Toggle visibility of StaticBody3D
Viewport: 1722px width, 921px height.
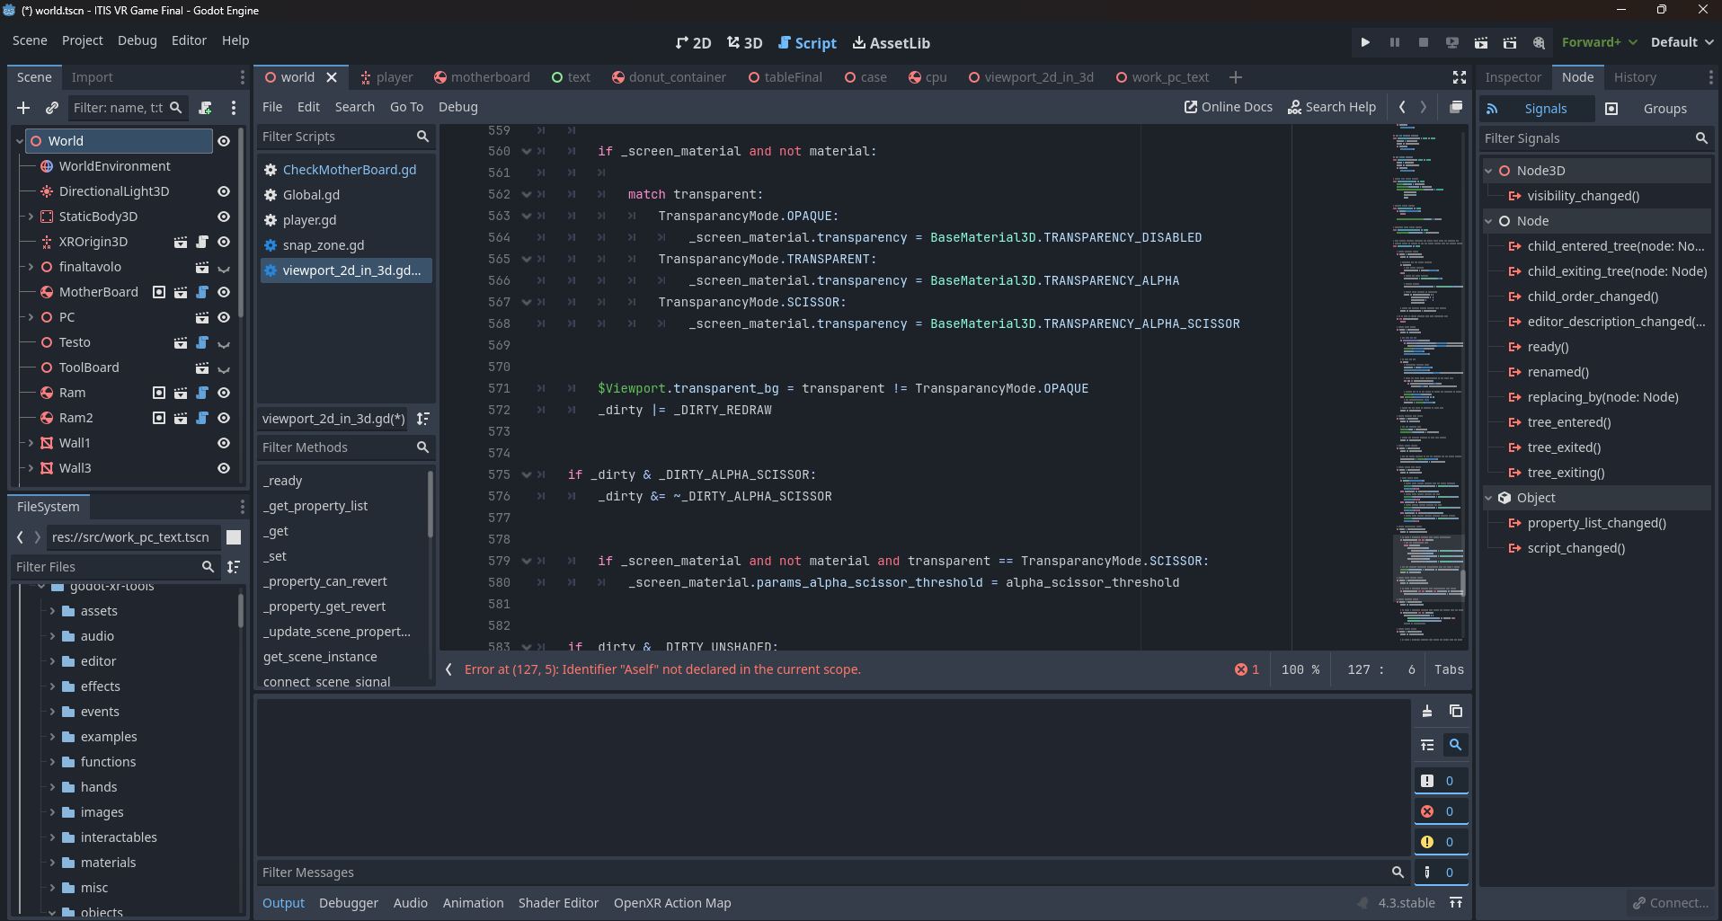(x=224, y=217)
